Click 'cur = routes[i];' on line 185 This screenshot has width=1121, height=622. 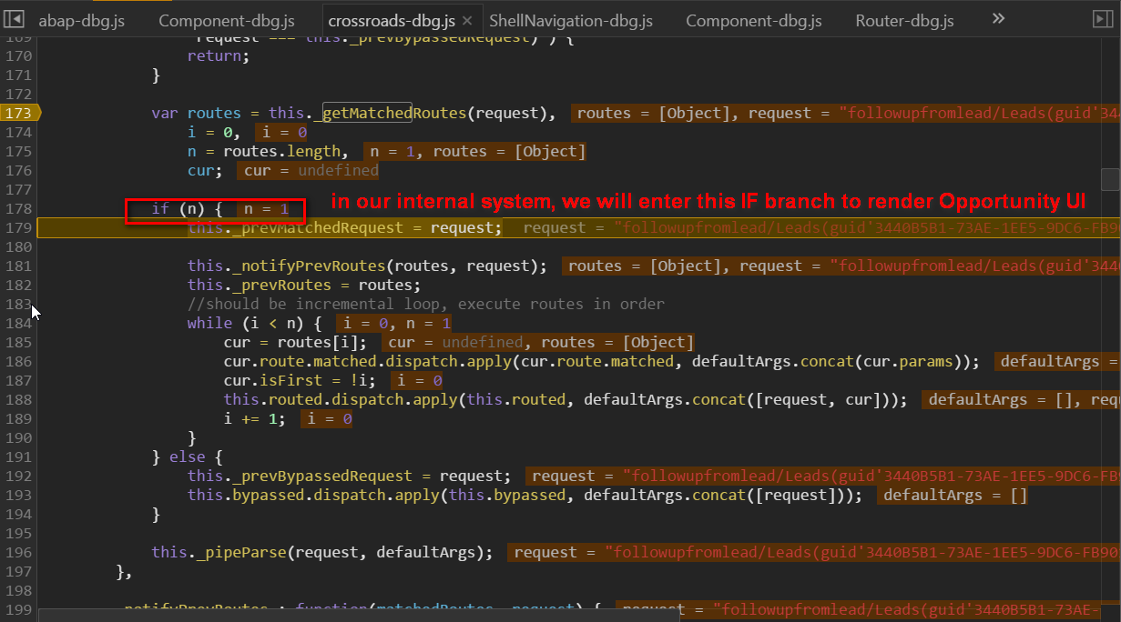coord(296,343)
